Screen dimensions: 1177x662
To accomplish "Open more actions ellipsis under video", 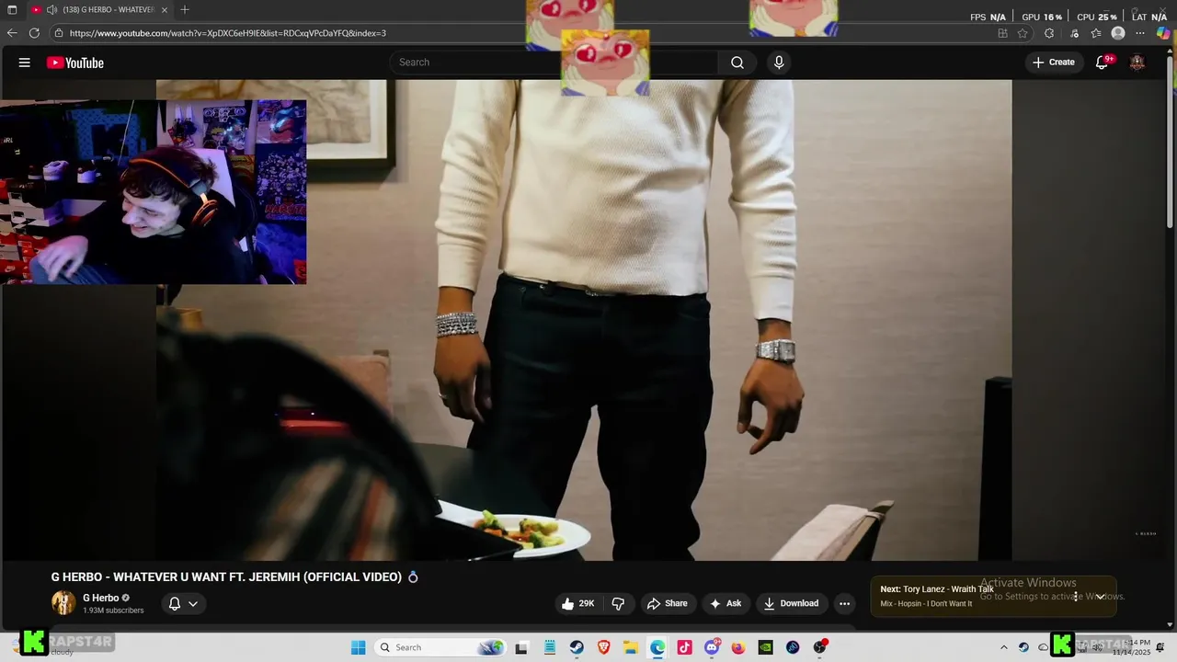I will (x=844, y=603).
